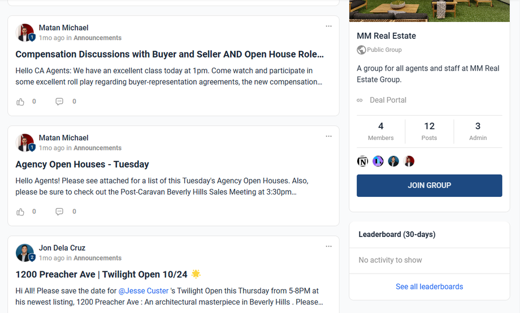The height and width of the screenshot is (313, 520).
Task: Open options menu for Twilight Open post
Action: [x=328, y=246]
